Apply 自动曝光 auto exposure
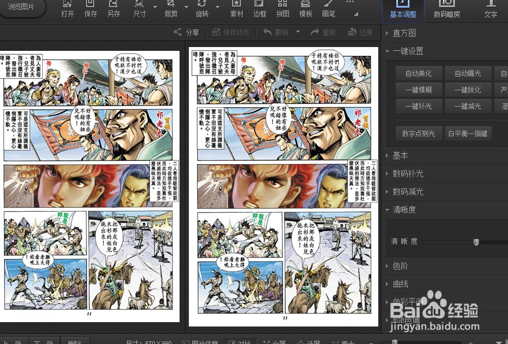Viewport: 508px width, 344px height. coord(468,73)
